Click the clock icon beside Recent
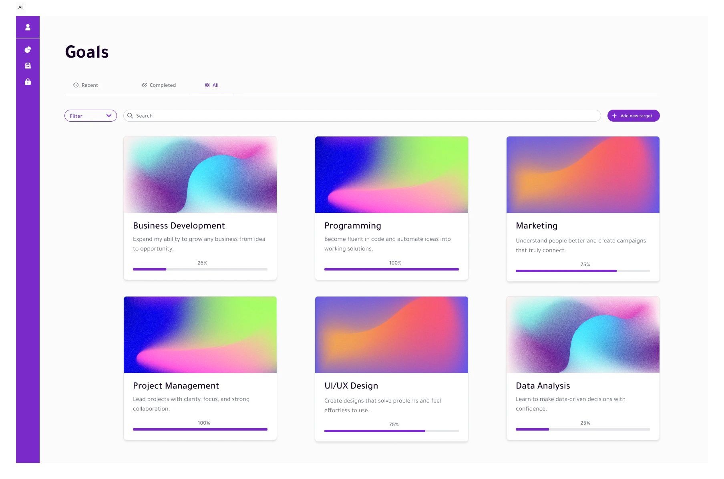The image size is (724, 479). click(x=76, y=85)
